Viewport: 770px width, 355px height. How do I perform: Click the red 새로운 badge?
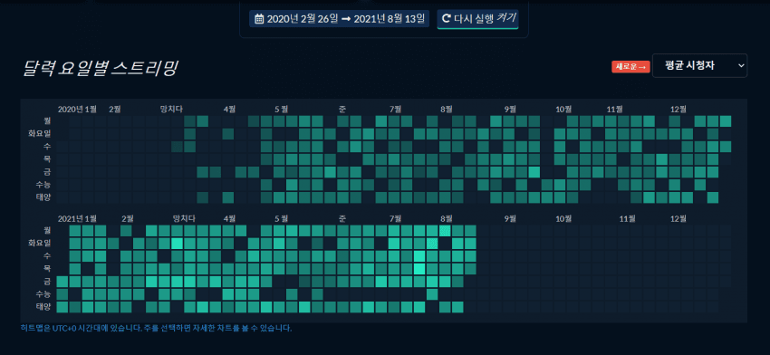tap(630, 66)
